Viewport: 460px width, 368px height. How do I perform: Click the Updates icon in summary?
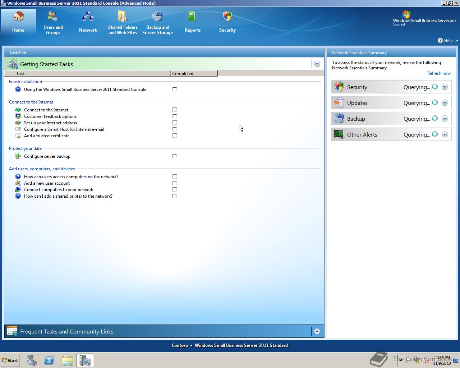tap(339, 103)
